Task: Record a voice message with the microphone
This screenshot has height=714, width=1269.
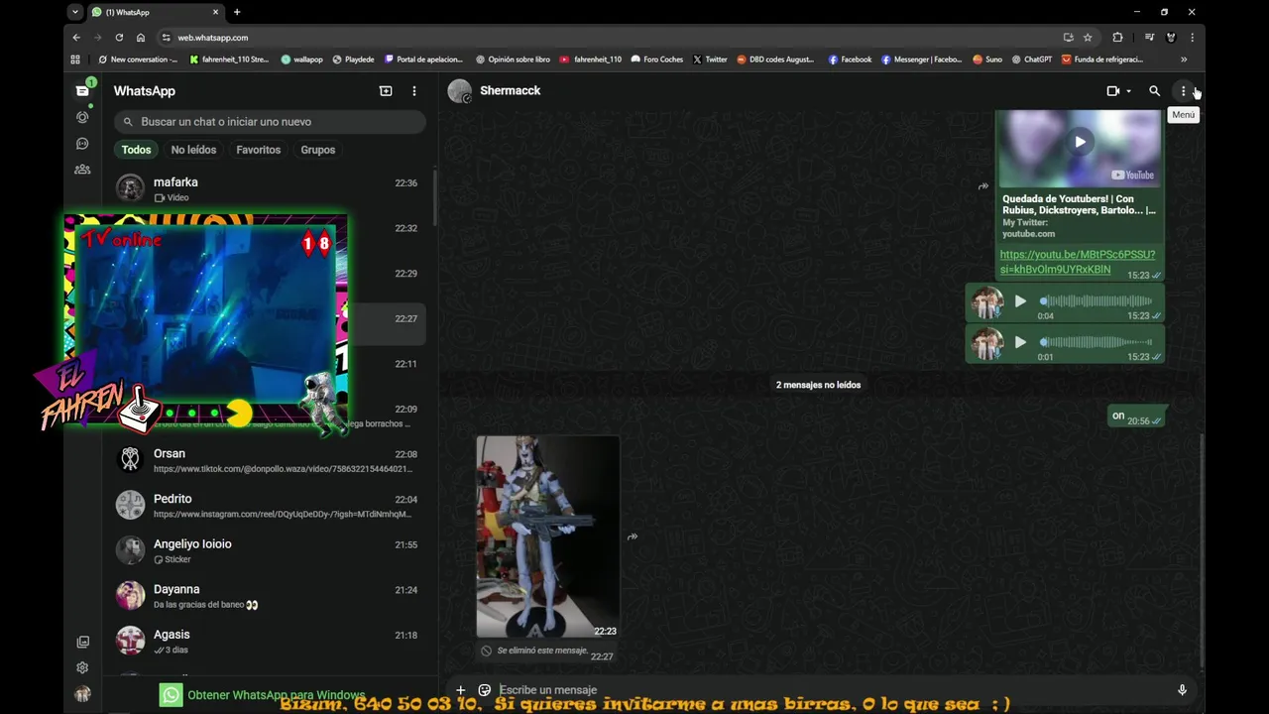Action: [x=1182, y=690]
